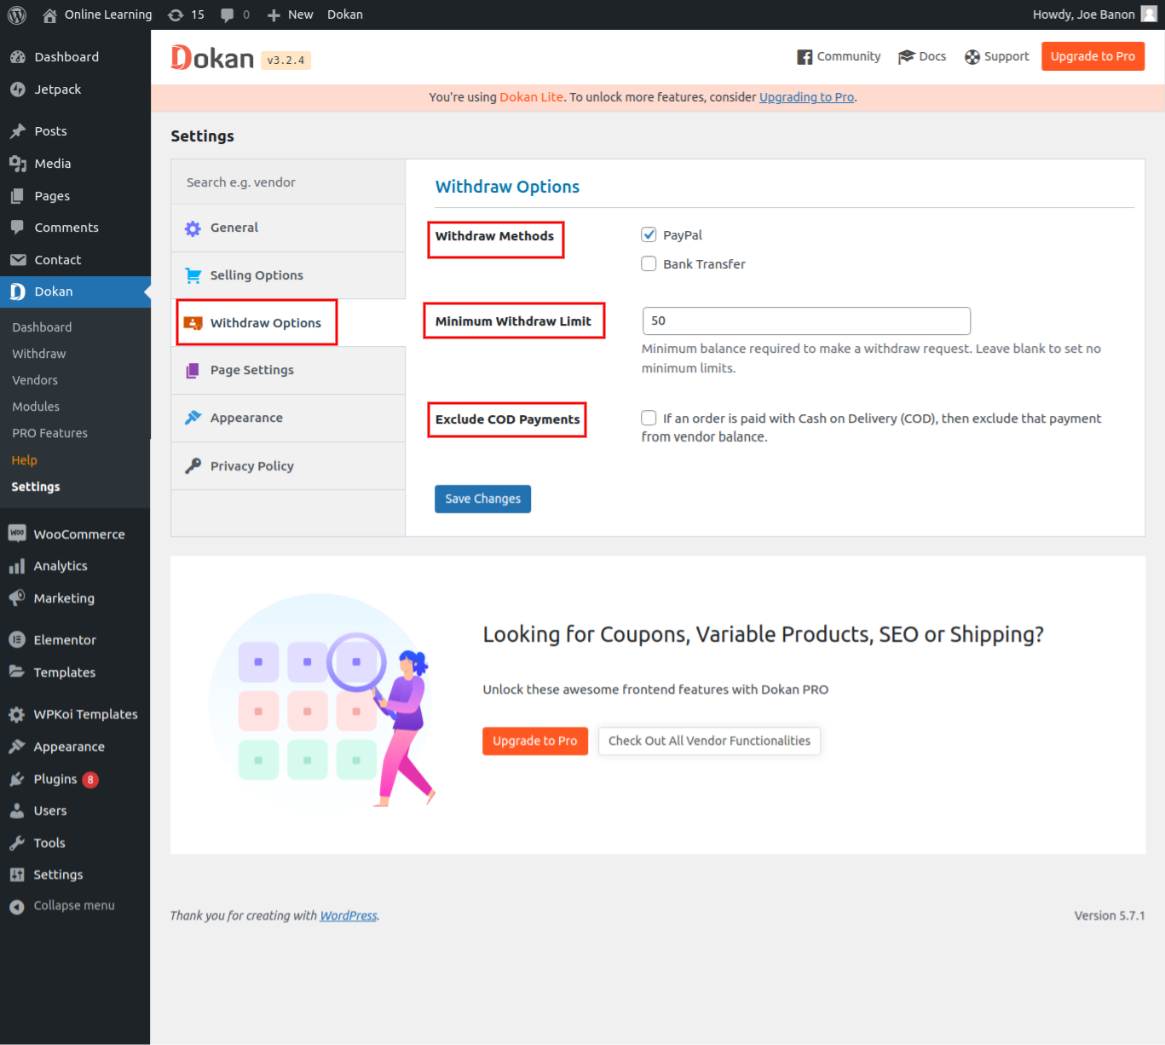Viewport: 1165px width, 1045px height.
Task: Click the Comments icon in sidebar
Action: [17, 228]
